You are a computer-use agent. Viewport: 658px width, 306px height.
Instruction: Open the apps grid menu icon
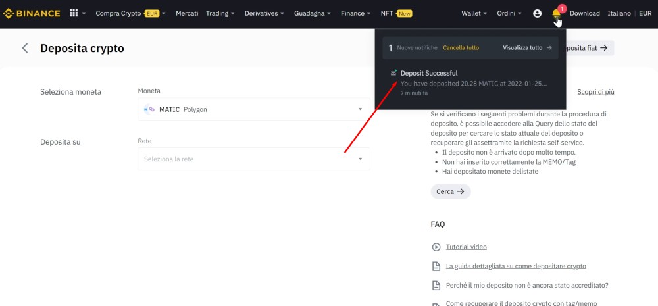pos(74,13)
